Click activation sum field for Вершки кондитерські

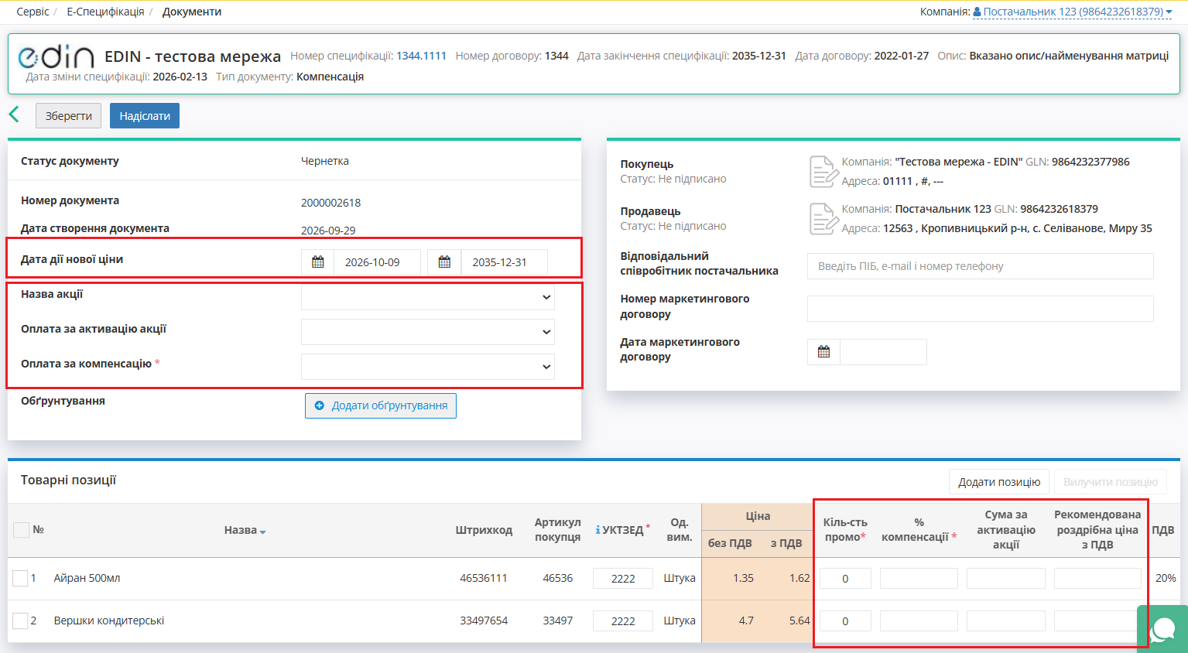pyautogui.click(x=1006, y=621)
